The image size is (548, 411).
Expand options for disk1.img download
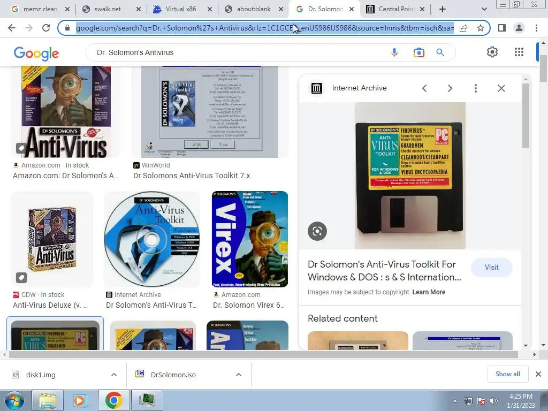click(114, 375)
